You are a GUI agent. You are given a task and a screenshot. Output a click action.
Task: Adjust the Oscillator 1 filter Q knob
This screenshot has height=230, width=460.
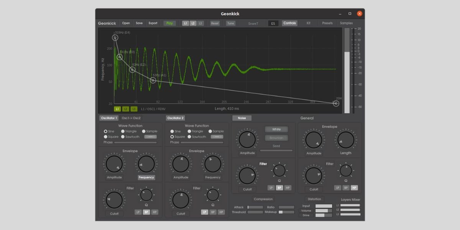[146, 195]
